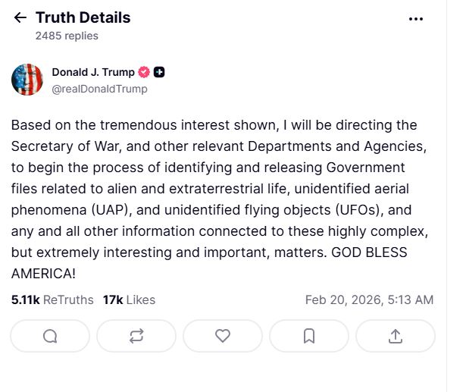Image resolution: width=466 pixels, height=392 pixels.
Task: Click Donald J. Trump's profile avatar
Action: [27, 80]
